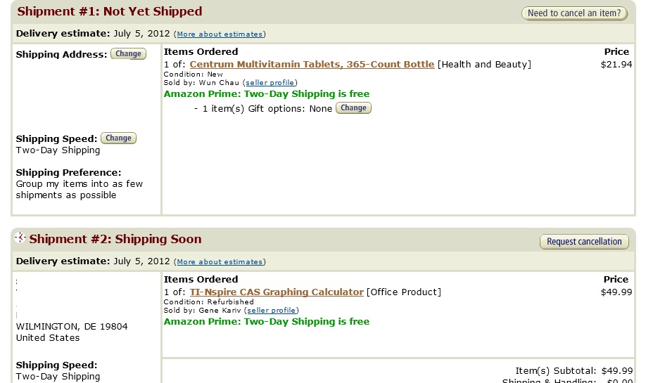Open More about estimates for Shipment #2

(220, 261)
